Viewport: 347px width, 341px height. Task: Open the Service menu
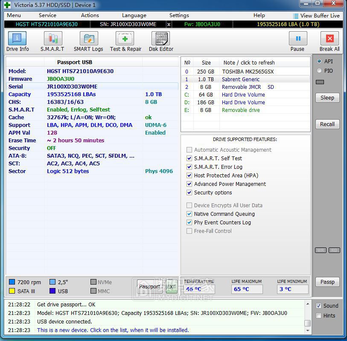click(x=47, y=15)
